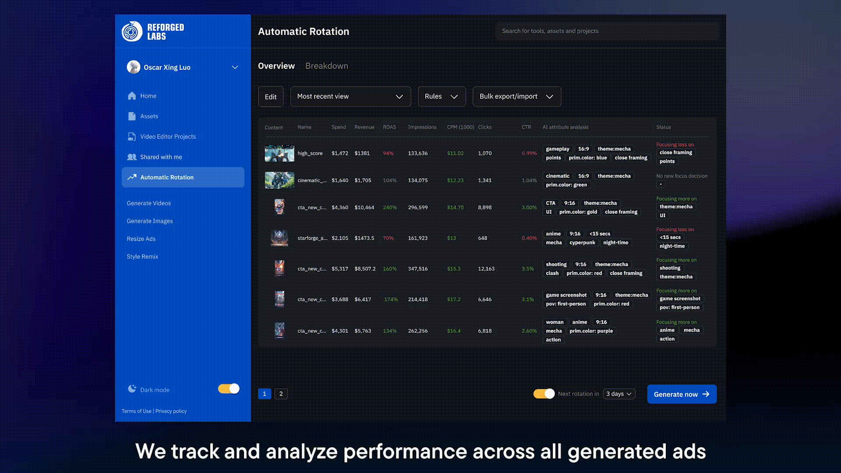This screenshot has height=473, width=841.
Task: Click the Dark mode moon icon
Action: tap(132, 389)
